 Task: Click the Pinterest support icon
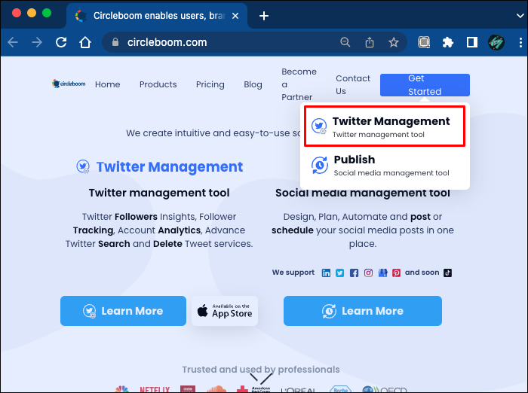click(396, 273)
